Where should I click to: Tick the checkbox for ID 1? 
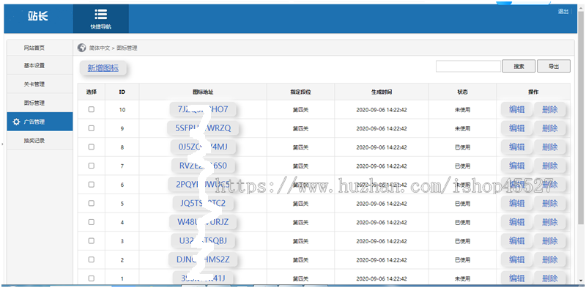[x=91, y=278]
